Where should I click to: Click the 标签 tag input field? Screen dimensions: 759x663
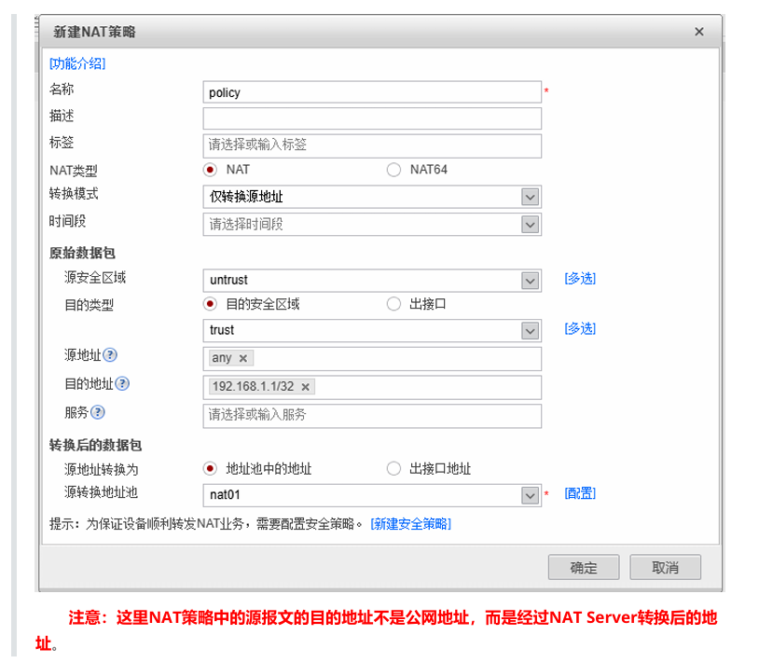coord(372,145)
